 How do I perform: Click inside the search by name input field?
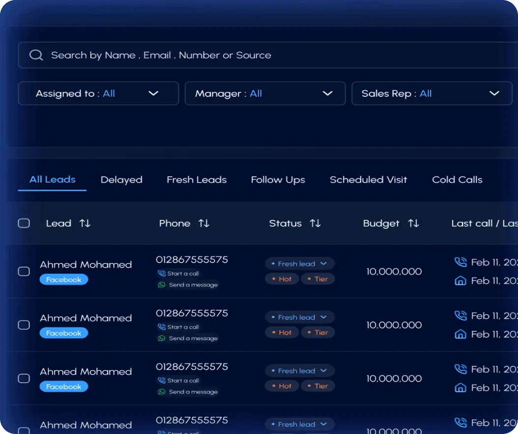click(197, 54)
